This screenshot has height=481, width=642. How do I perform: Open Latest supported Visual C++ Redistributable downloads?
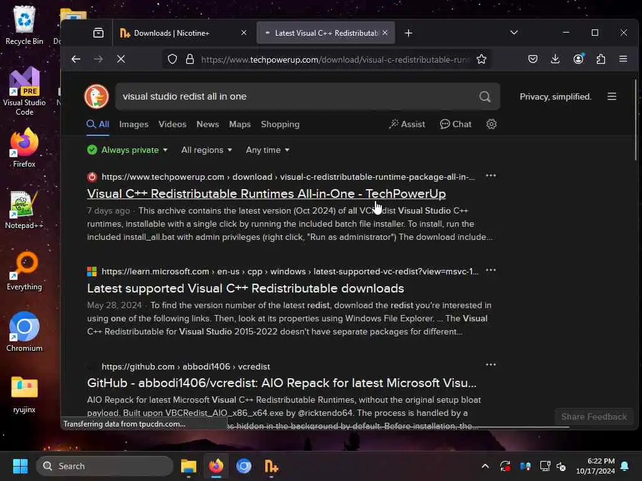click(245, 288)
